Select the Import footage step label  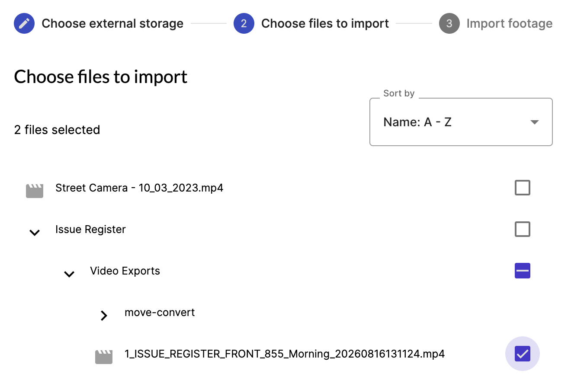[x=509, y=23]
